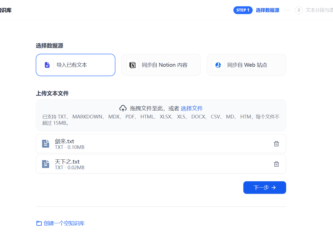Delete 剑来.txt with the trash icon

276,144
